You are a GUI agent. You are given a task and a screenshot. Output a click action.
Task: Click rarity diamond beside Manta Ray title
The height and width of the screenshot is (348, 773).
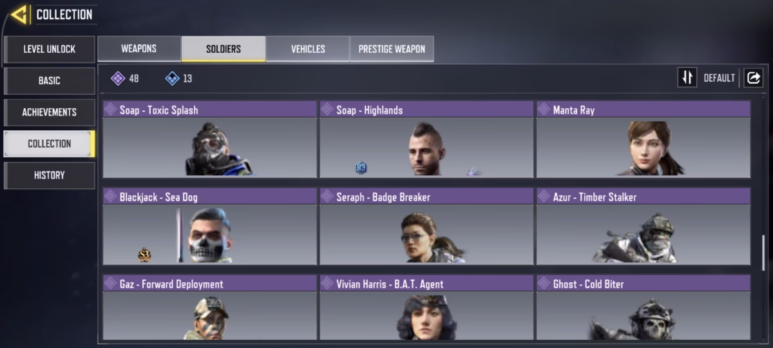(544, 110)
